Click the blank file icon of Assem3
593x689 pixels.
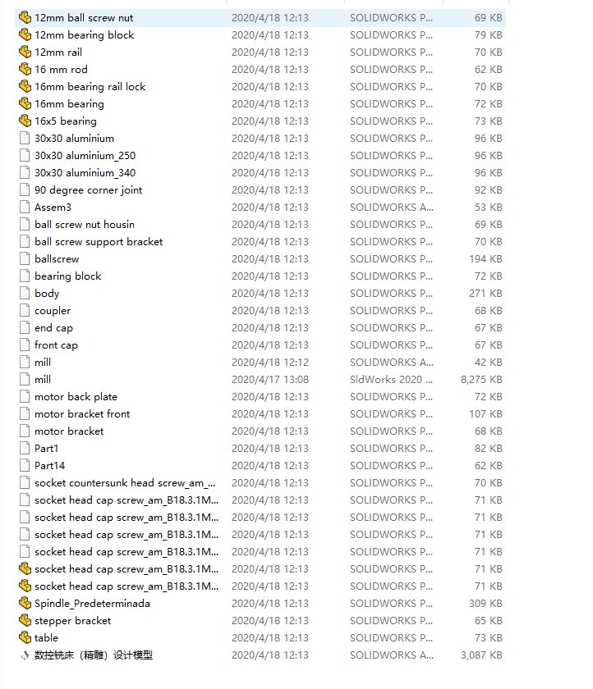tap(25, 207)
